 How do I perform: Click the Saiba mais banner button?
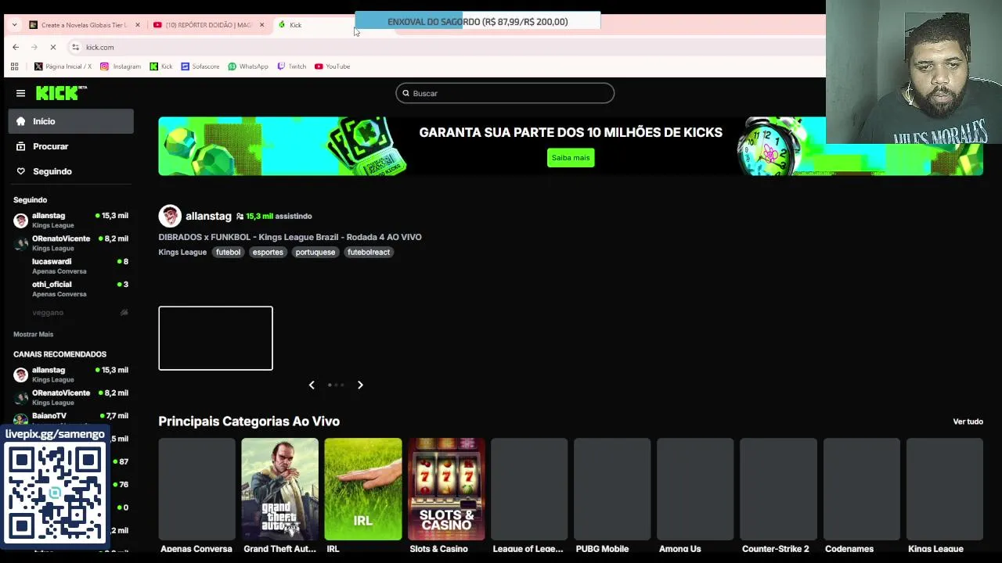point(571,158)
